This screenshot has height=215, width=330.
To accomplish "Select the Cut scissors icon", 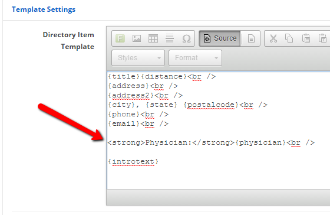I will (273, 38).
